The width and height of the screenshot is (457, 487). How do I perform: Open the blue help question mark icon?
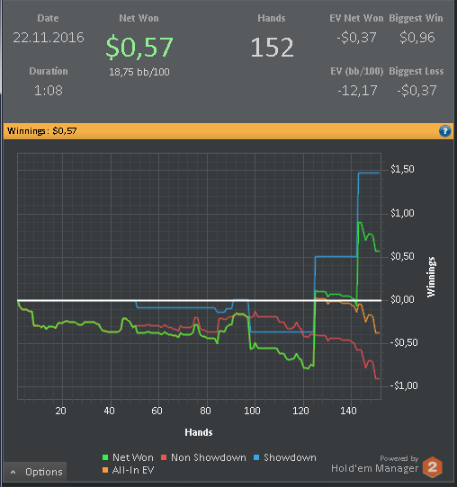pyautogui.click(x=444, y=131)
